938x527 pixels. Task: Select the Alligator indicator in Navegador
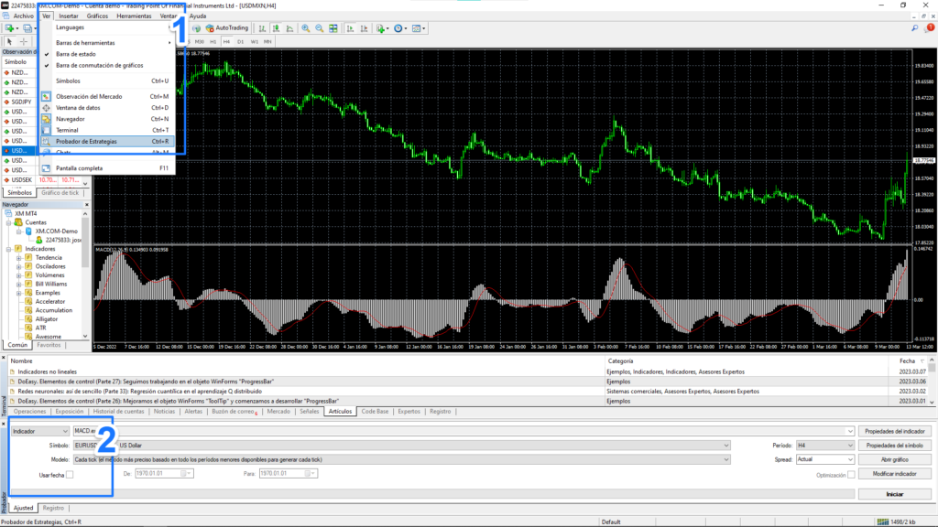(x=47, y=319)
